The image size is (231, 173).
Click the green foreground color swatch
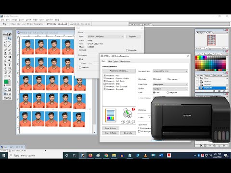tap(6, 82)
